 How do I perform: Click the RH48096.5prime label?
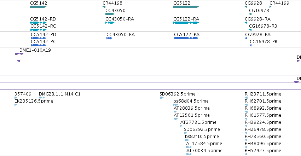263,144
